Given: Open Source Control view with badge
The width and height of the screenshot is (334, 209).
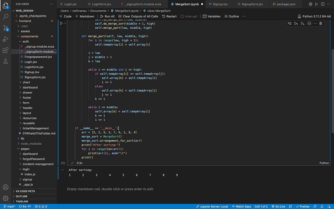Looking at the screenshot, I should click(6, 28).
